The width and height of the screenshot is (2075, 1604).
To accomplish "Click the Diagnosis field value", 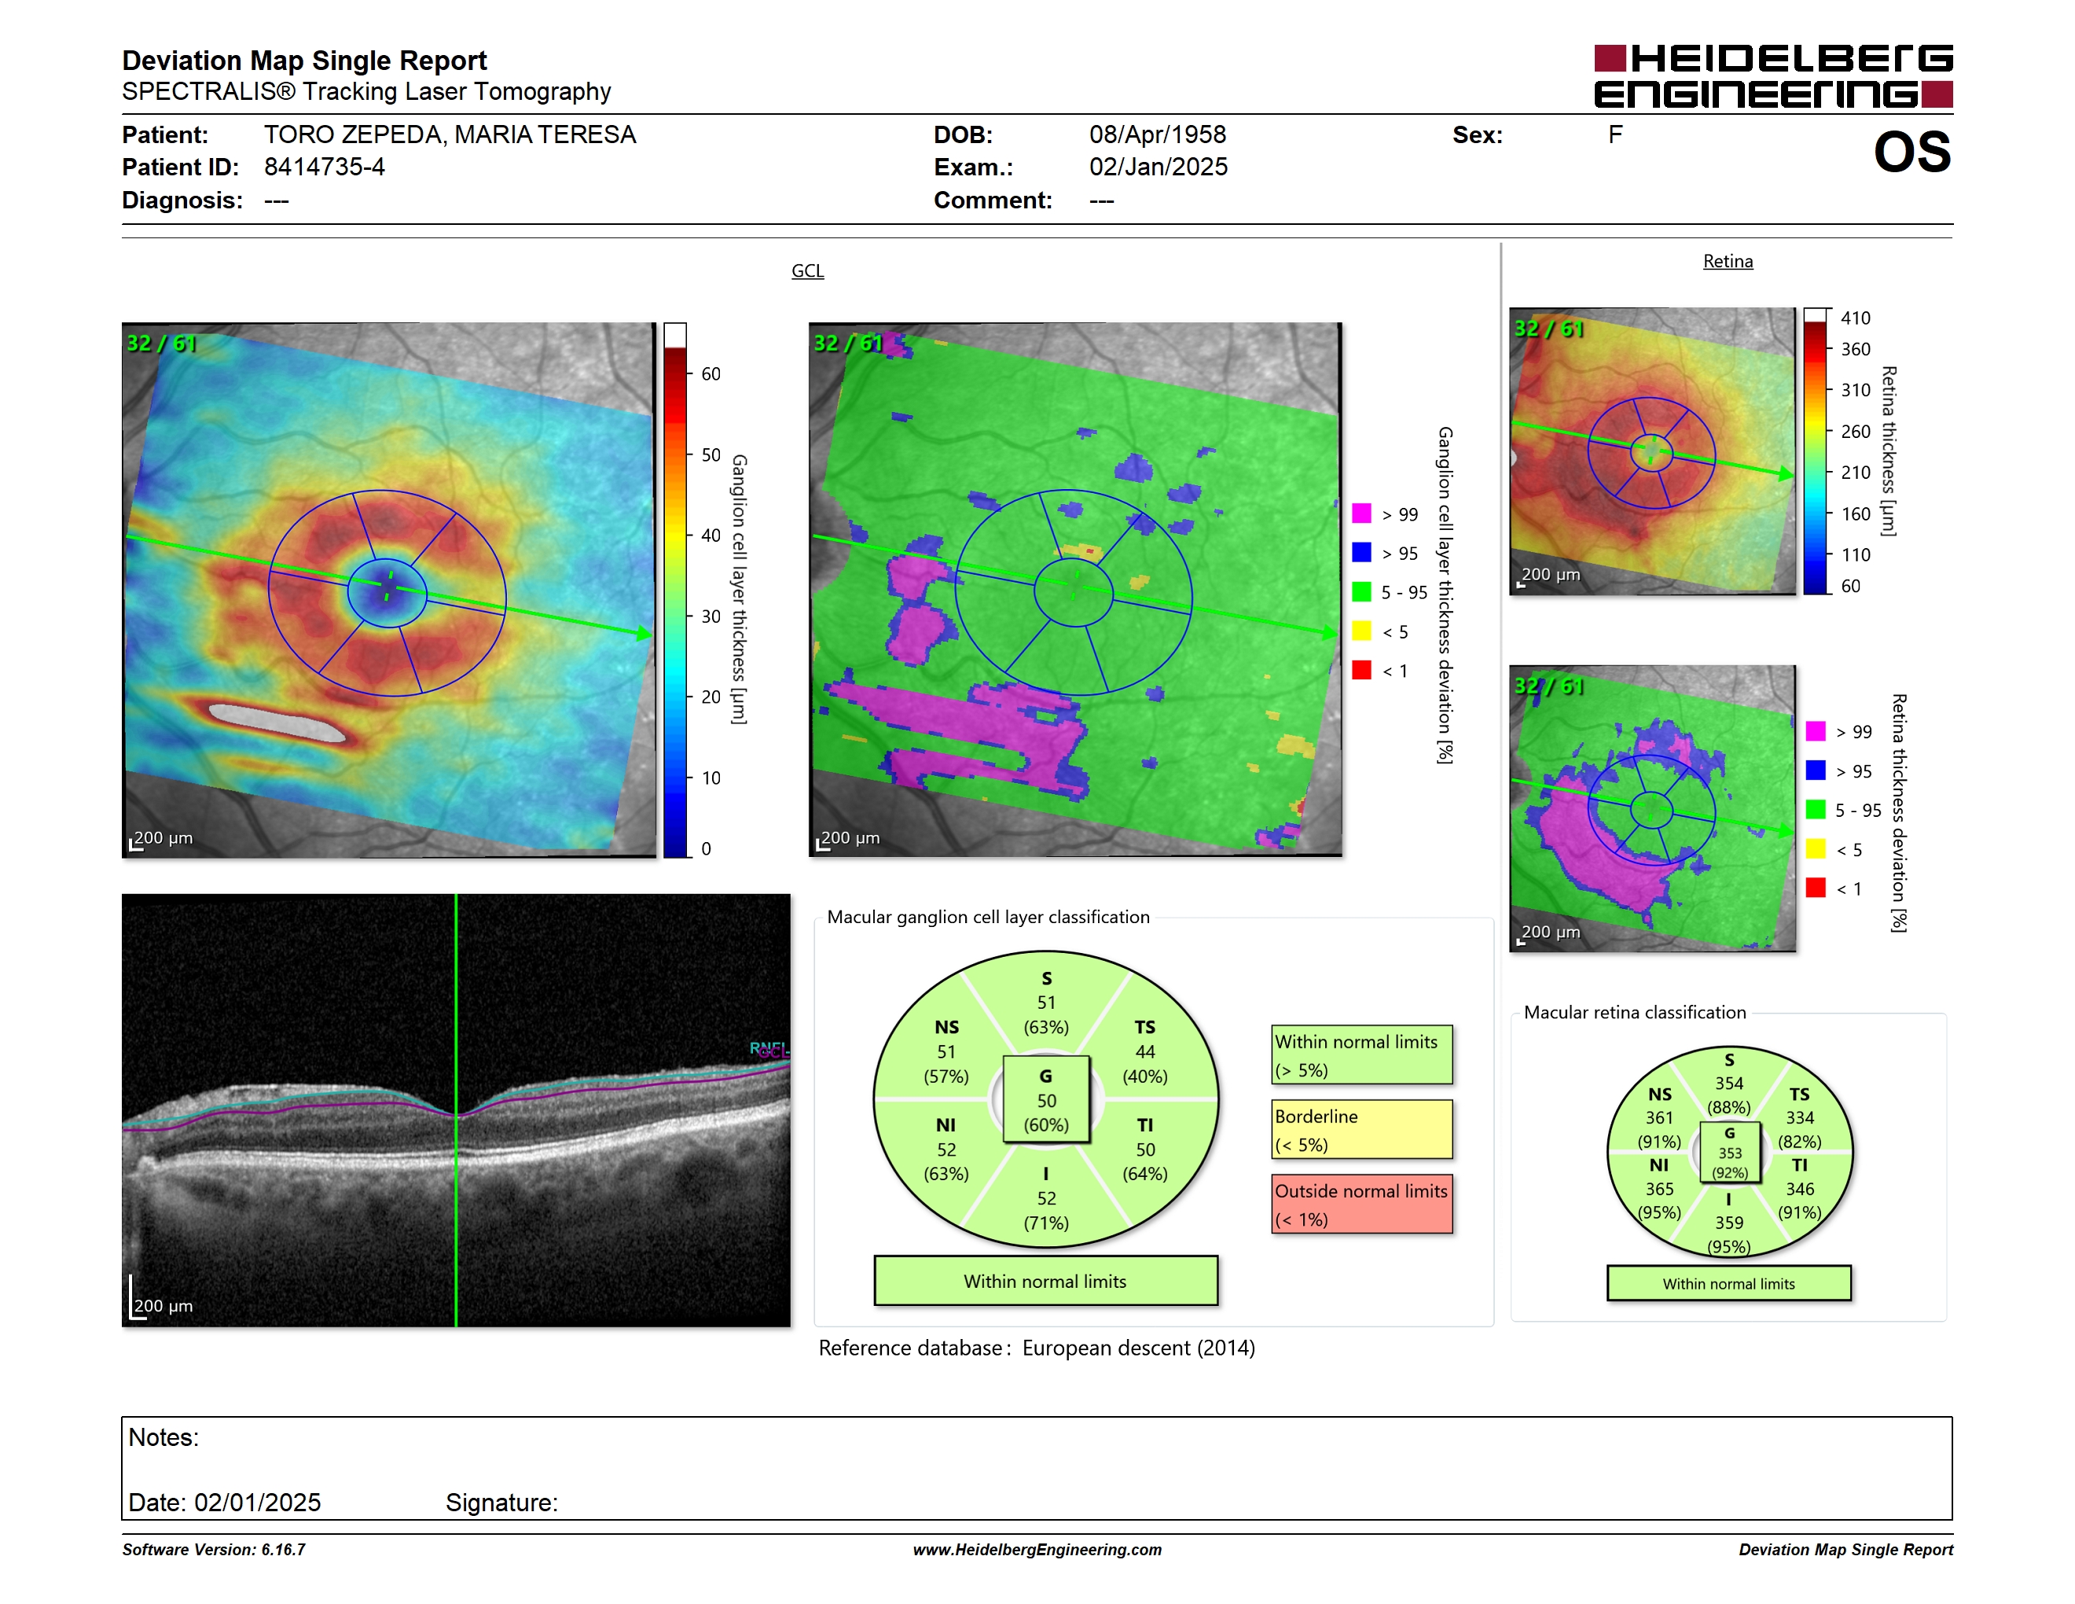I will 277,200.
